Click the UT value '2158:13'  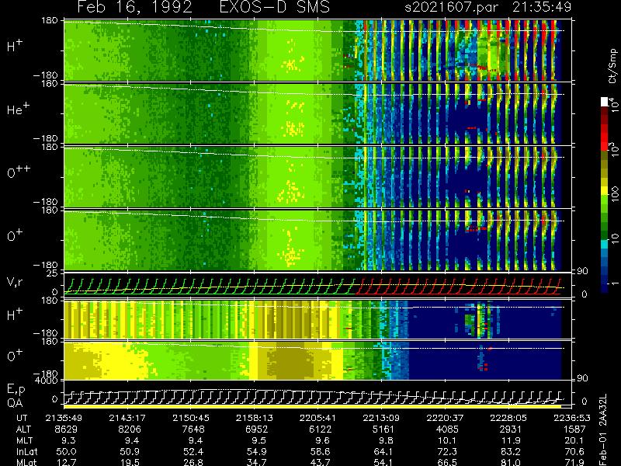click(255, 418)
